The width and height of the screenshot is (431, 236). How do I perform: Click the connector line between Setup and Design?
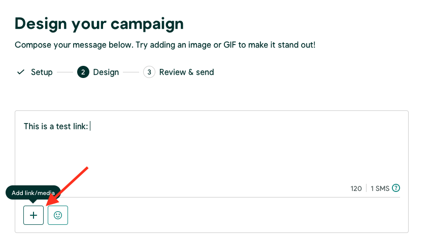(65, 72)
